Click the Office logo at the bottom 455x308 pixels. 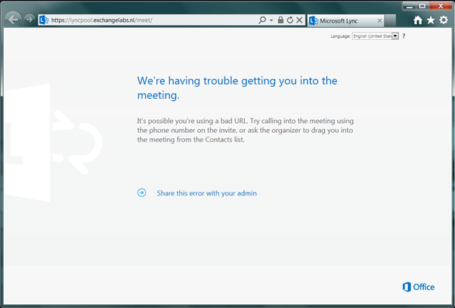click(x=418, y=287)
